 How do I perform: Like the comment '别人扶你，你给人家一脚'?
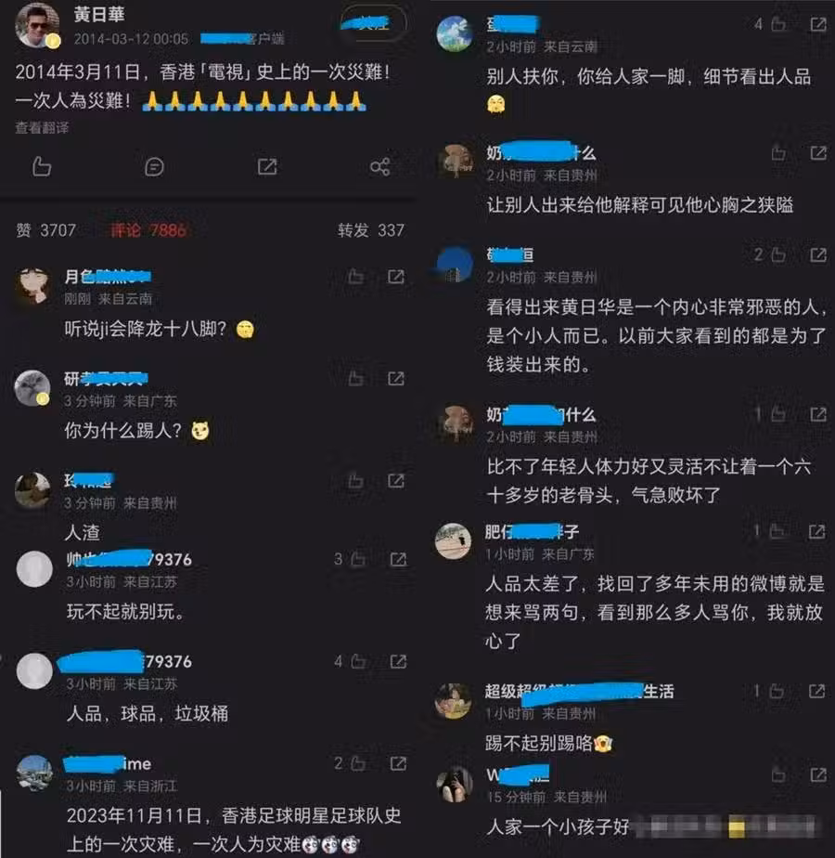click(x=777, y=24)
